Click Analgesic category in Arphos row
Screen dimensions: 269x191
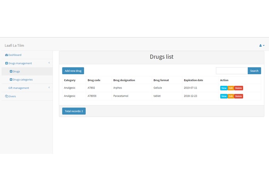pos(70,88)
